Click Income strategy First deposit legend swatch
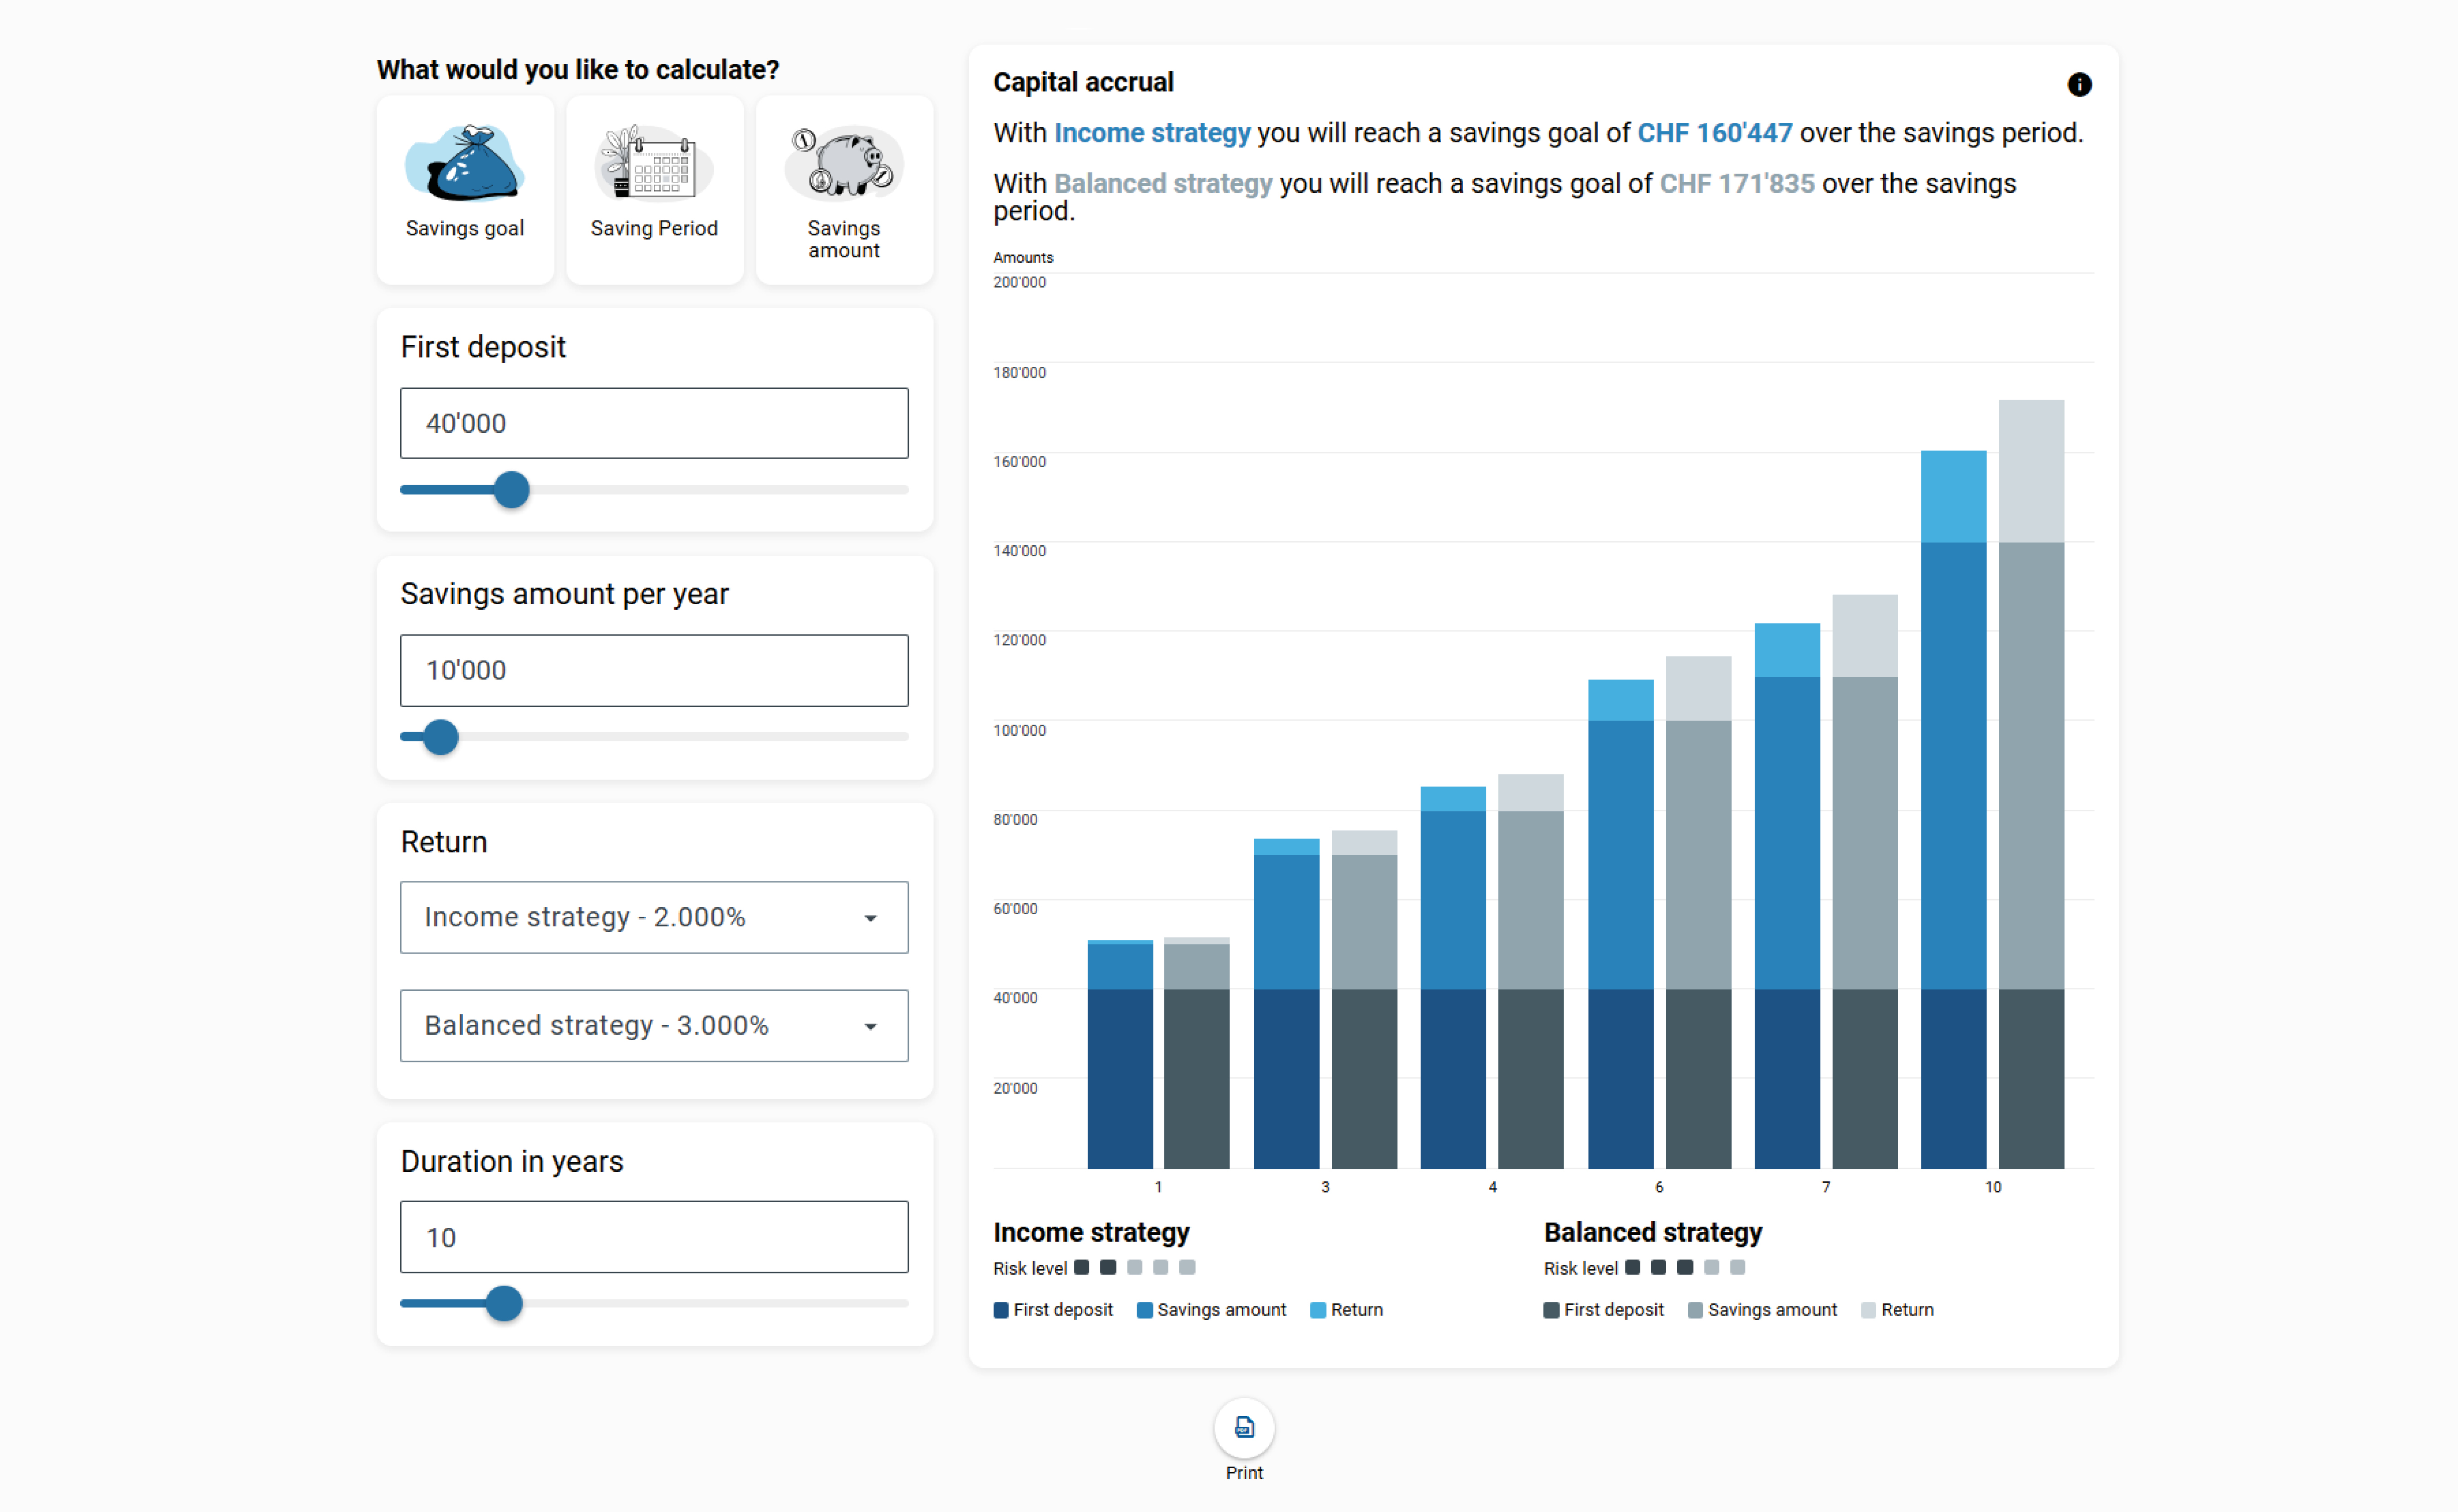2458x1512 pixels. [x=1000, y=1310]
